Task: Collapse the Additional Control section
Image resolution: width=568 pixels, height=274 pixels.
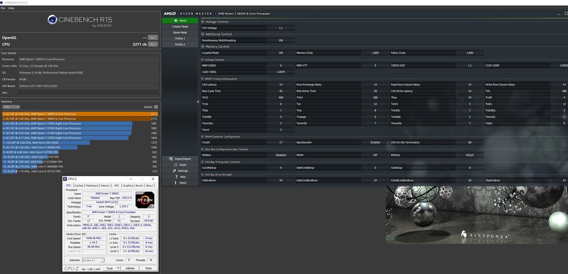Action: (203, 34)
